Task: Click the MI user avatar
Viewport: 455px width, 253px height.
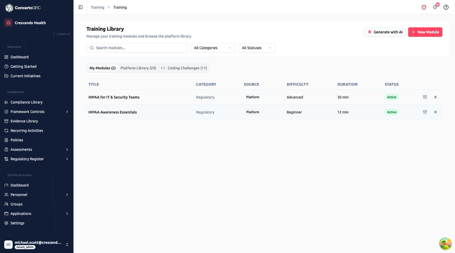Action: point(8,245)
